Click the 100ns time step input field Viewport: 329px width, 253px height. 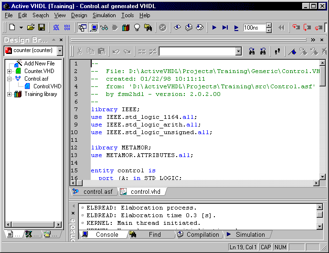point(254,28)
